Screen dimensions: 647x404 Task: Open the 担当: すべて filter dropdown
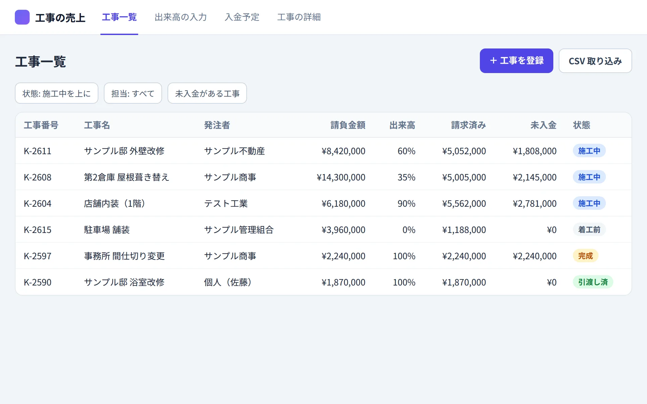pos(133,93)
